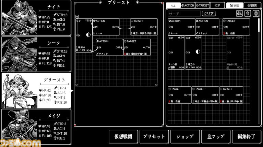Click OUT port of editor ヒール ACTION node
Viewport: 263px width, 147px height.
(x=118, y=27)
